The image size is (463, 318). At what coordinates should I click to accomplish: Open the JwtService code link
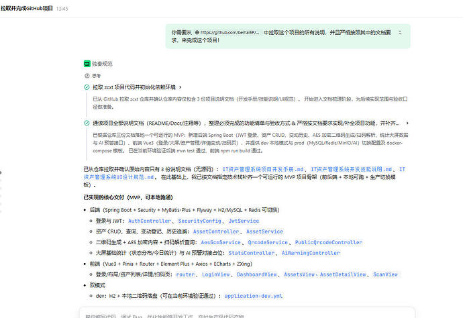(244, 221)
